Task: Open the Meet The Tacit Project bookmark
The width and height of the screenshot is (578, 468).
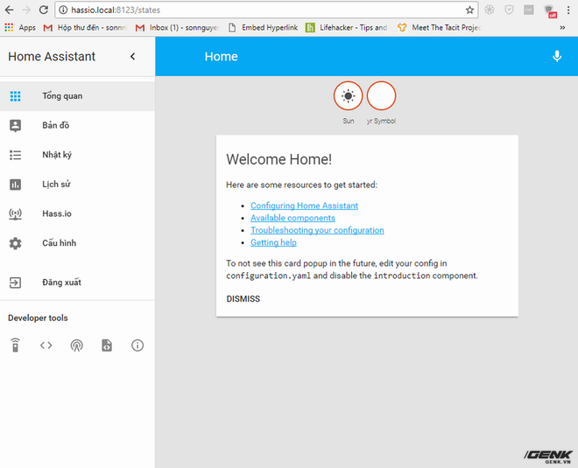Action: click(x=440, y=28)
